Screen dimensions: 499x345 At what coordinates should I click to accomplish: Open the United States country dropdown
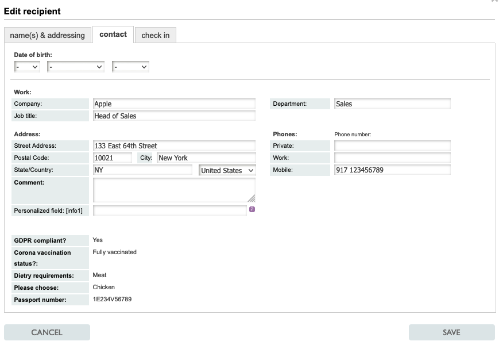tap(227, 170)
